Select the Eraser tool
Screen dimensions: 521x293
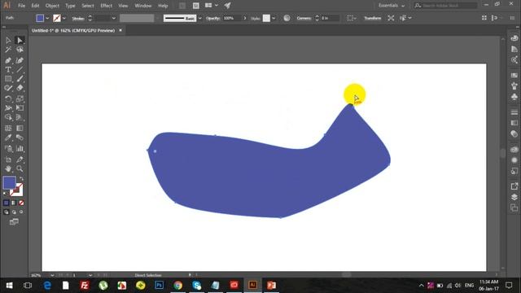coord(20,89)
